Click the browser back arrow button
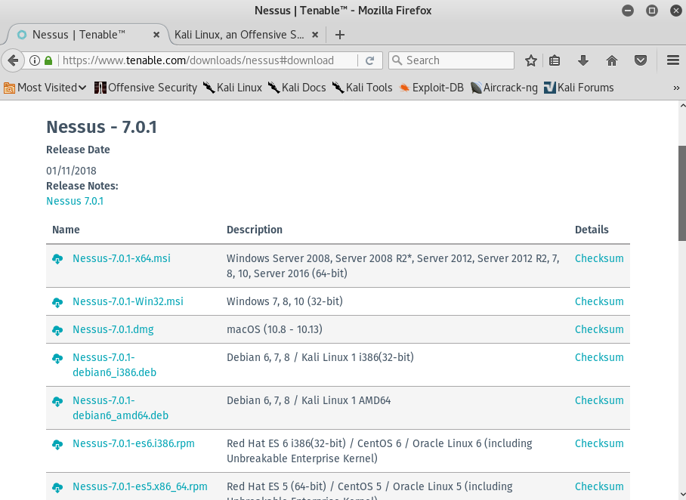Screen dimensions: 686x500 [13, 60]
